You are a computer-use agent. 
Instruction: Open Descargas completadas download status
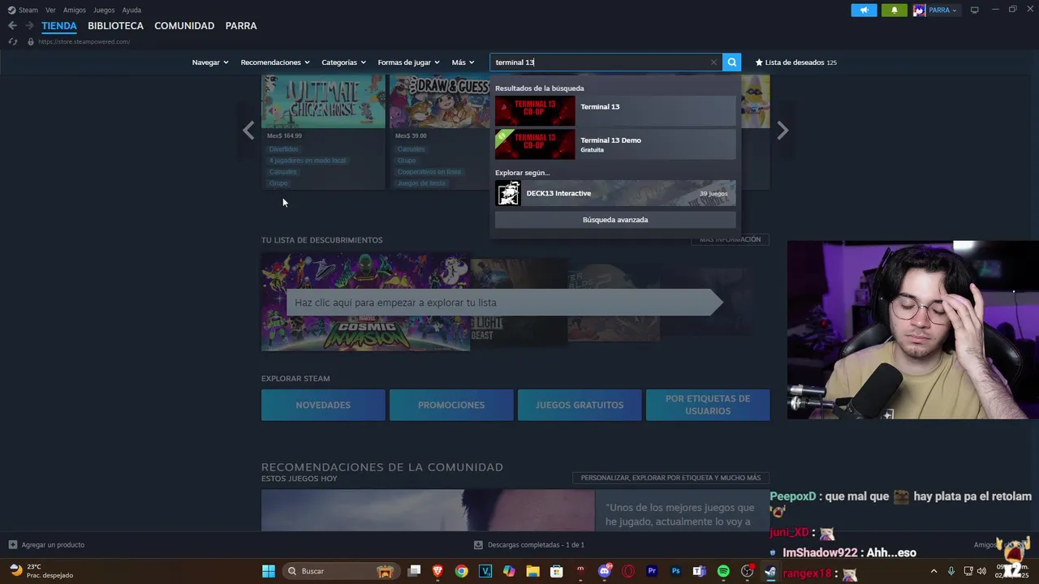click(529, 545)
